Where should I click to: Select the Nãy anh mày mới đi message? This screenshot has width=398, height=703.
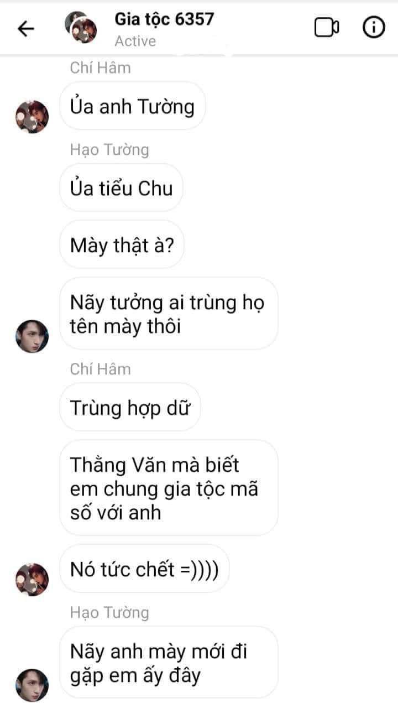(x=169, y=662)
